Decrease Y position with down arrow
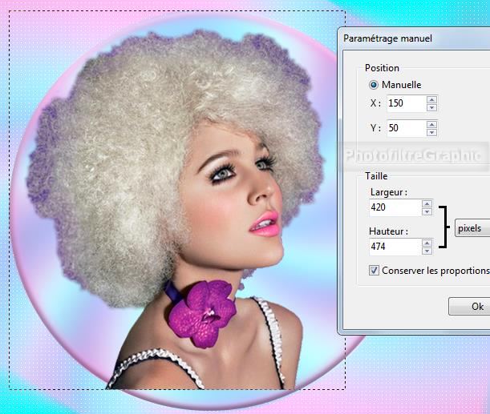This screenshot has height=414, width=490. pyautogui.click(x=431, y=132)
